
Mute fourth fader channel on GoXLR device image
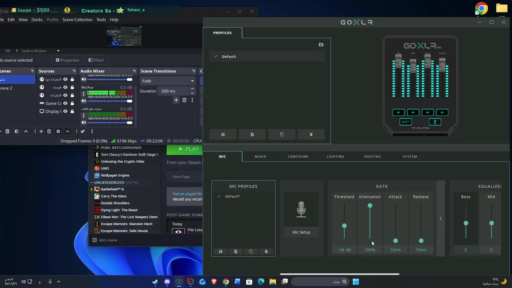[442, 112]
